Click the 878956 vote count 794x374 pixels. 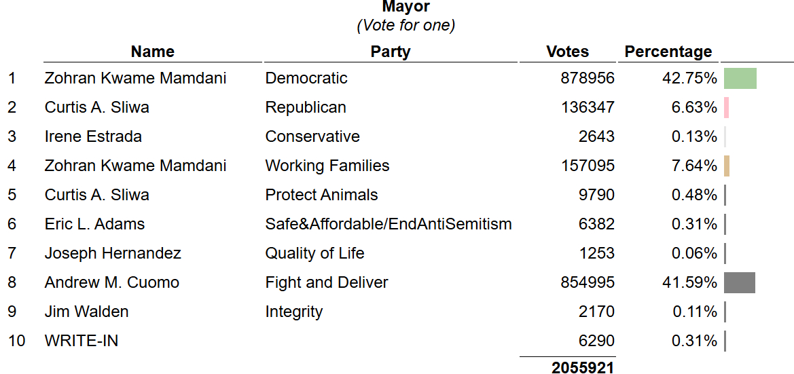click(x=587, y=78)
